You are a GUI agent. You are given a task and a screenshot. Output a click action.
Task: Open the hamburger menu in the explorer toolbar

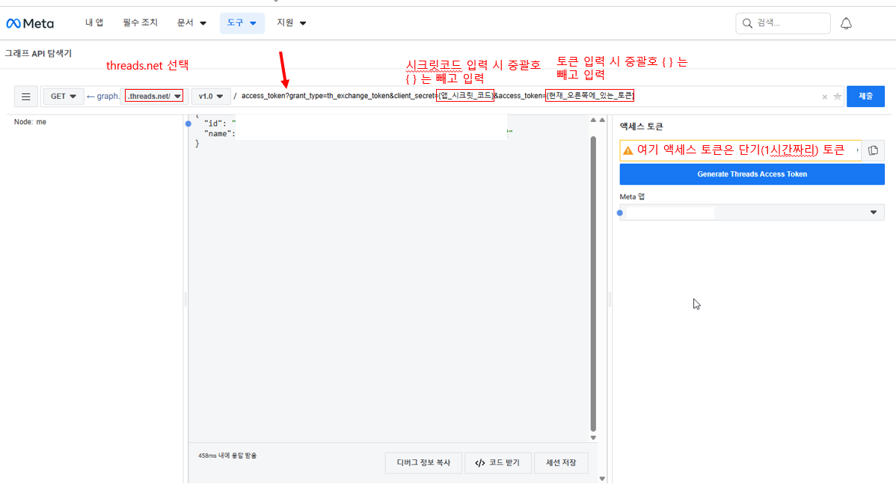(26, 97)
